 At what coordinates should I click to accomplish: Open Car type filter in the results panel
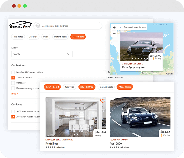(x=70, y=87)
